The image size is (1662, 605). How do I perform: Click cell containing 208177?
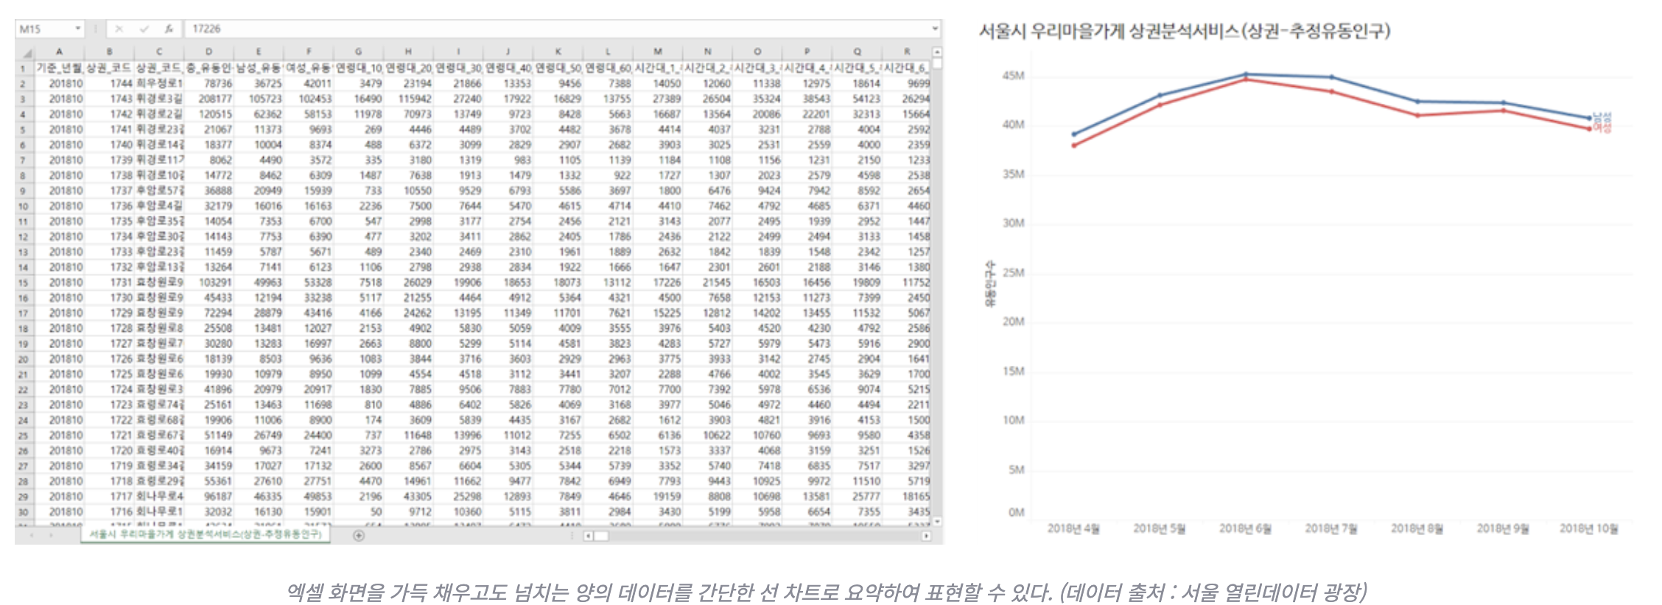tap(209, 99)
